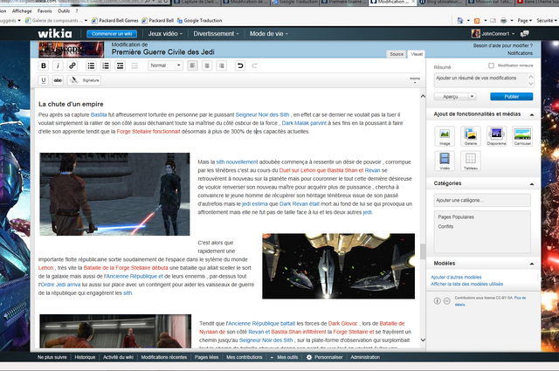Open the Aperçu dropdown arrow
The image size is (559, 371).
coord(472,97)
